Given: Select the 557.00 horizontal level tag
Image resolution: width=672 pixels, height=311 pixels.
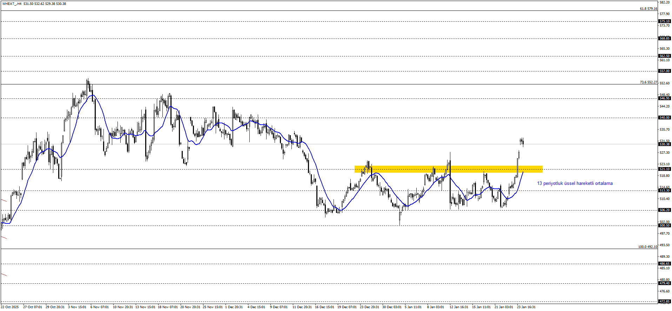Looking at the screenshot, I should 665,71.
